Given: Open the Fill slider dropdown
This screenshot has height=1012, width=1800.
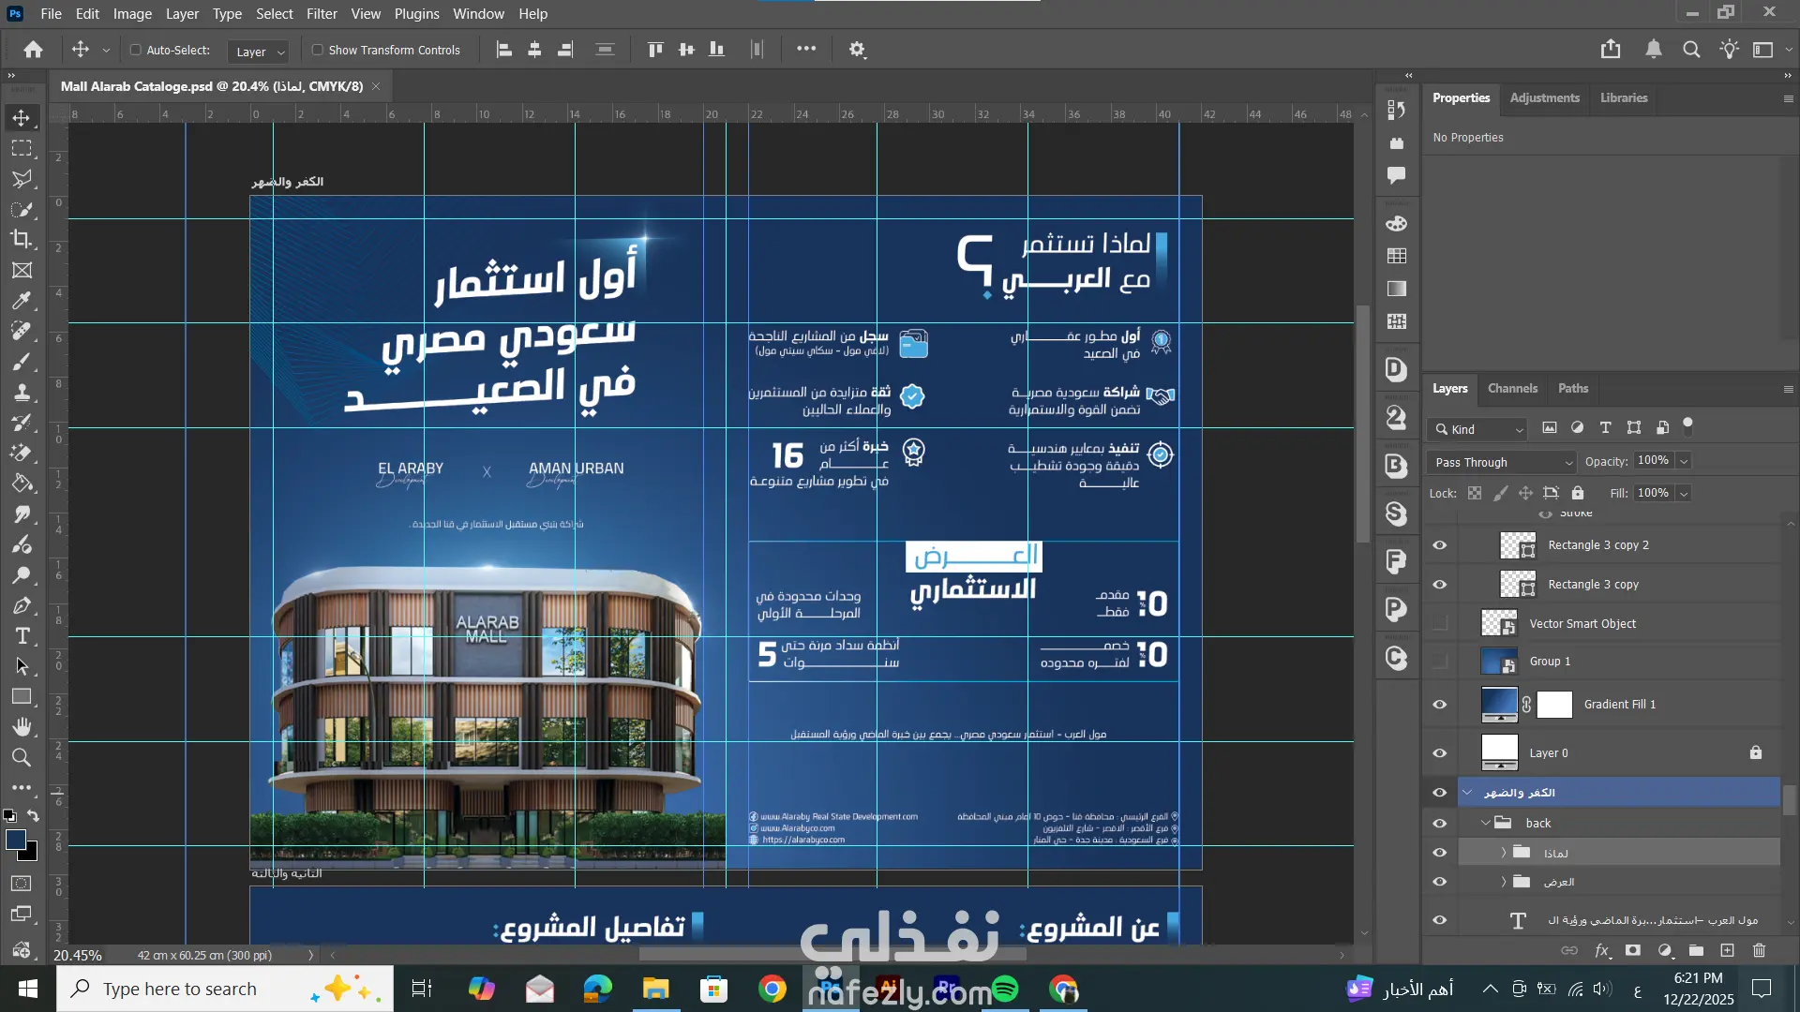Looking at the screenshot, I should pyautogui.click(x=1684, y=494).
